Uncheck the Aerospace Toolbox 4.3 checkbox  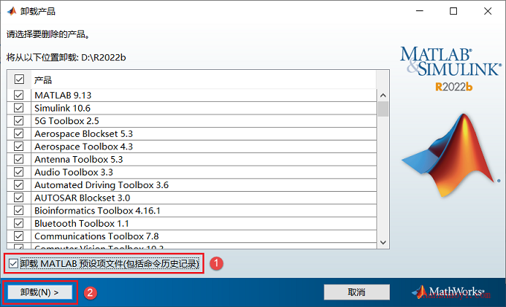click(19, 146)
